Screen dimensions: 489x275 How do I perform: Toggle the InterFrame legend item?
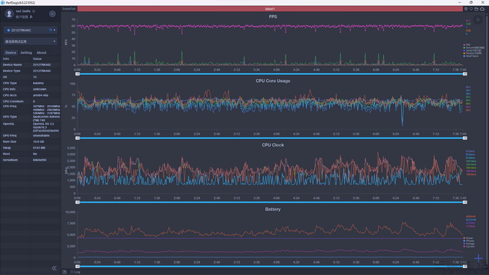click(471, 56)
